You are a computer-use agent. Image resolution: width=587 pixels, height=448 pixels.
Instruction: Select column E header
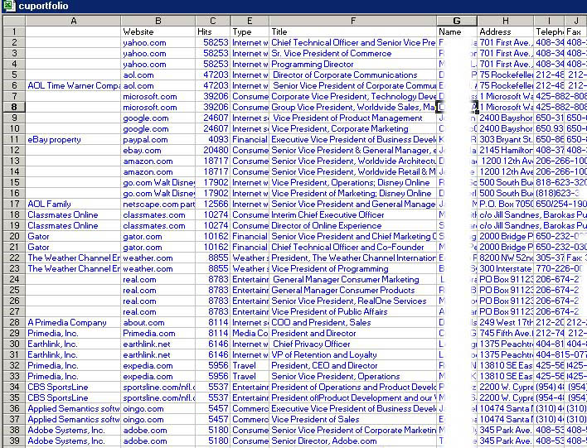250,21
